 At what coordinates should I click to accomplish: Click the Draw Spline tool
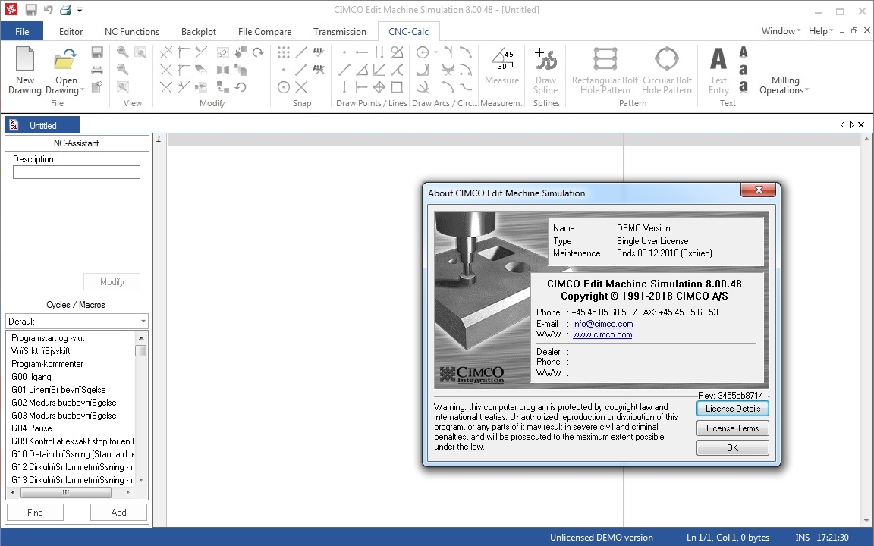click(x=545, y=71)
